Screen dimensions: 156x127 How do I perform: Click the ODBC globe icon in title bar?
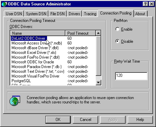(4, 4)
